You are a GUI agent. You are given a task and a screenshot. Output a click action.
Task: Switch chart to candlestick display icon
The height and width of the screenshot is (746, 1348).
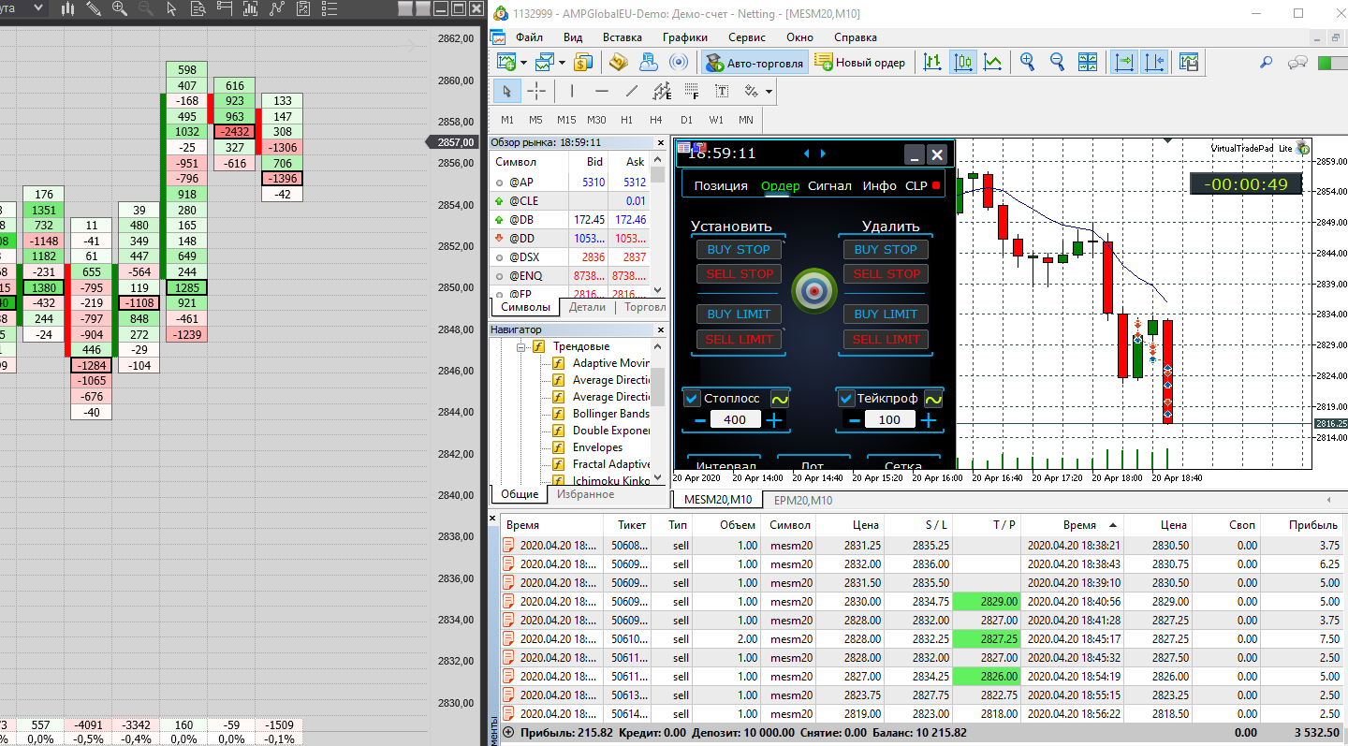tap(962, 63)
